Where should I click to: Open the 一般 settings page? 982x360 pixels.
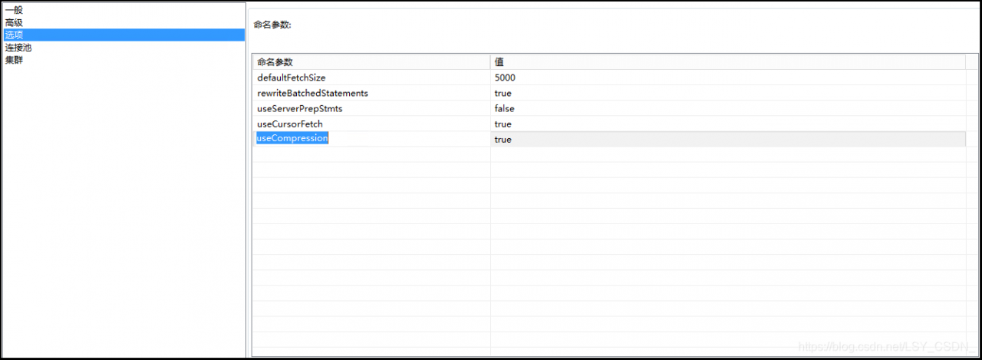[14, 10]
